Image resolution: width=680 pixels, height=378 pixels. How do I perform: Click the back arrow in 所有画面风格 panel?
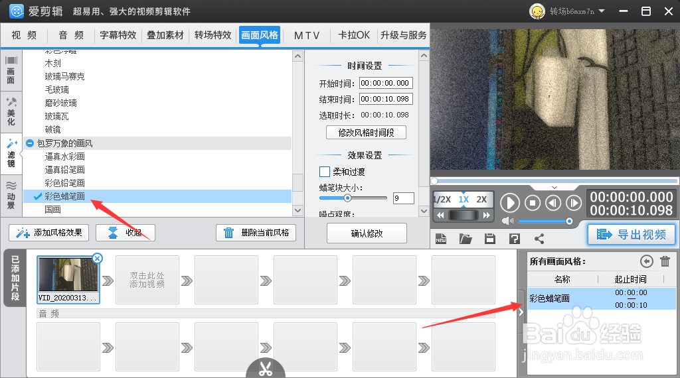pyautogui.click(x=647, y=261)
